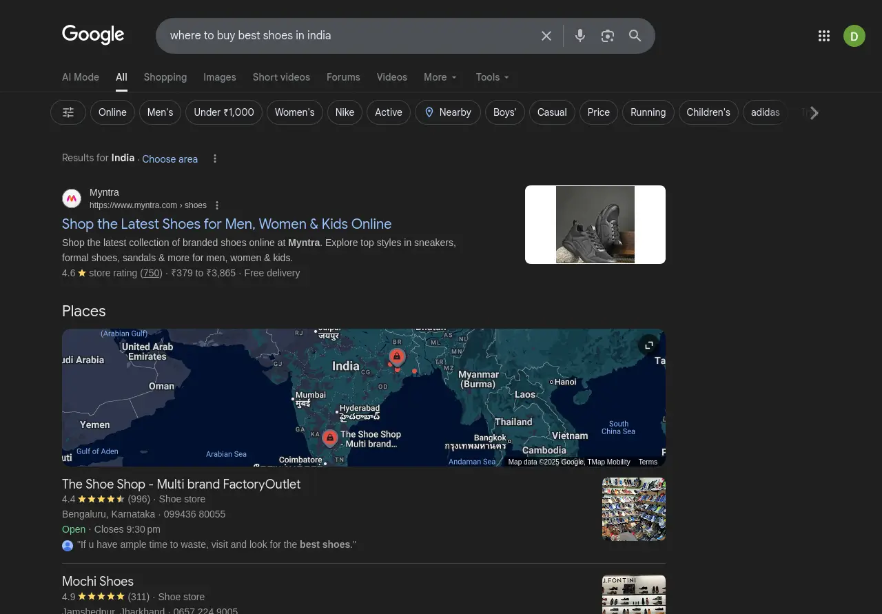Open The Shoe Shop Multi brand FactoryOutlet listing
The height and width of the screenshot is (614, 882).
click(x=181, y=484)
